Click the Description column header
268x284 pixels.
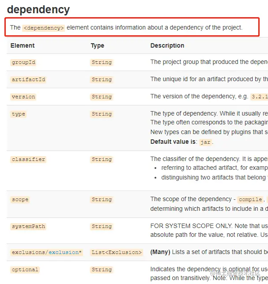167,46
